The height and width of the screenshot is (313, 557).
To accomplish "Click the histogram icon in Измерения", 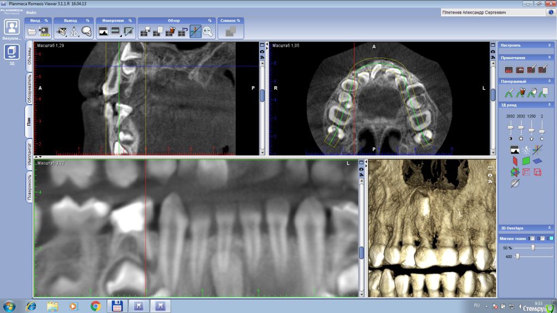I will click(x=103, y=32).
